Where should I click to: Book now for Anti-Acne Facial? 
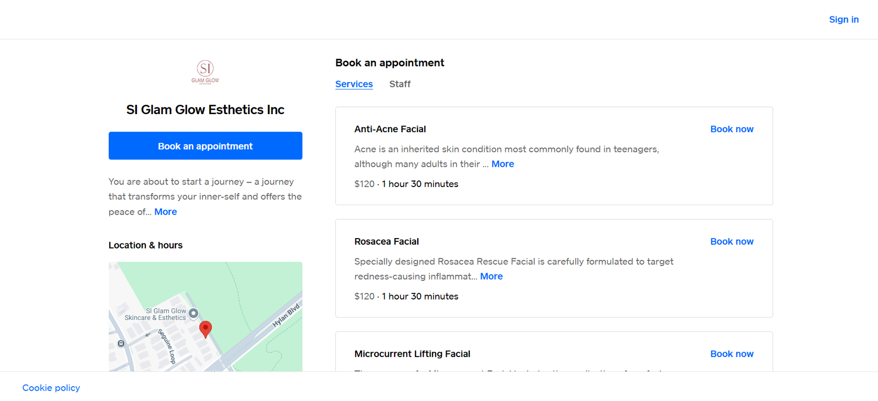coord(731,129)
